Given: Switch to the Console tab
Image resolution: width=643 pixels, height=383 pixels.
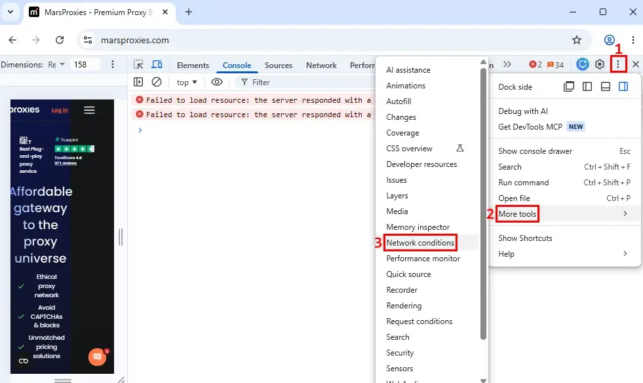Looking at the screenshot, I should (237, 65).
